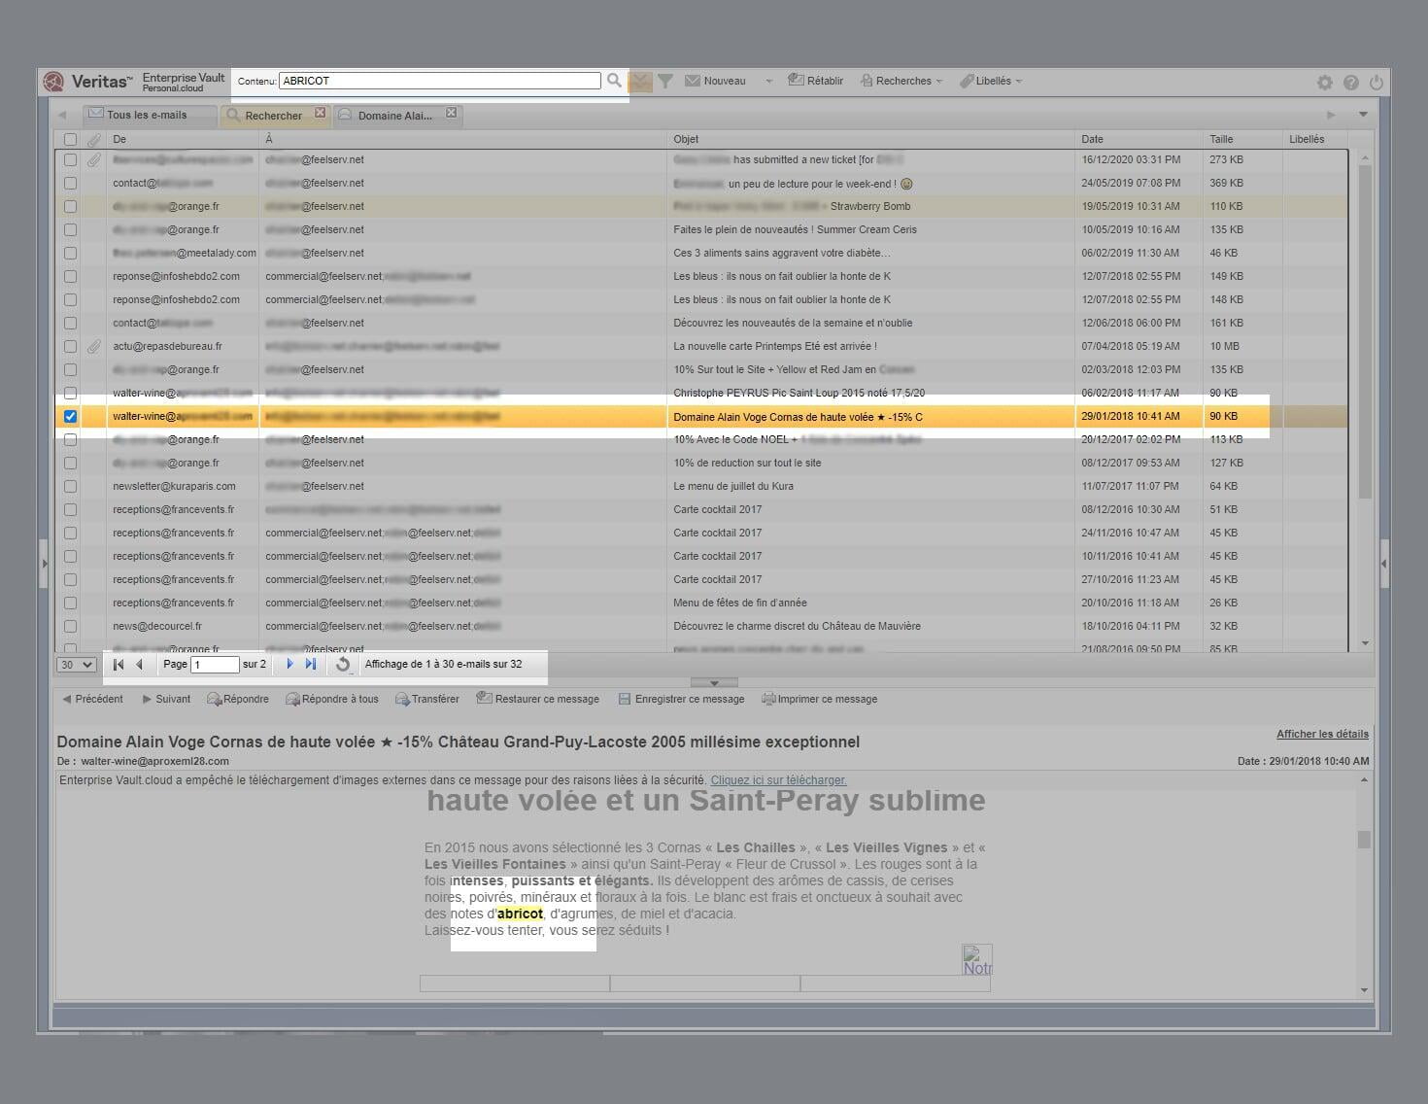Go to first page of results

click(119, 664)
